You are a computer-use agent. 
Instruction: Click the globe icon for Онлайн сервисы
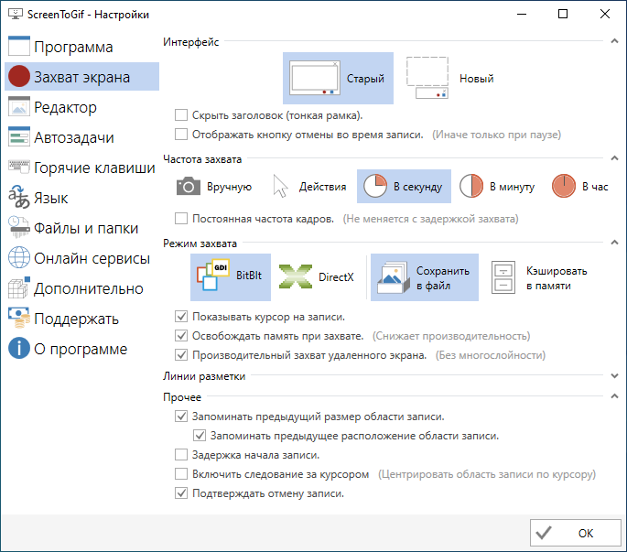(19, 257)
